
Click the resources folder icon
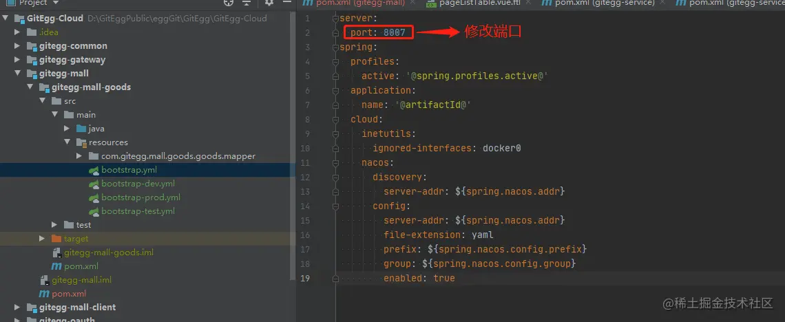pyautogui.click(x=81, y=142)
